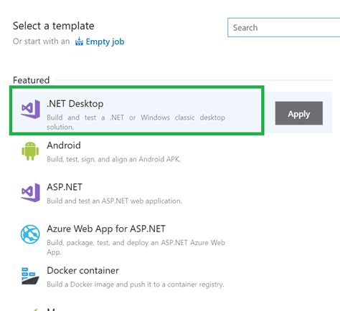
Task: Apply the .NET Desktop template
Action: pyautogui.click(x=299, y=113)
